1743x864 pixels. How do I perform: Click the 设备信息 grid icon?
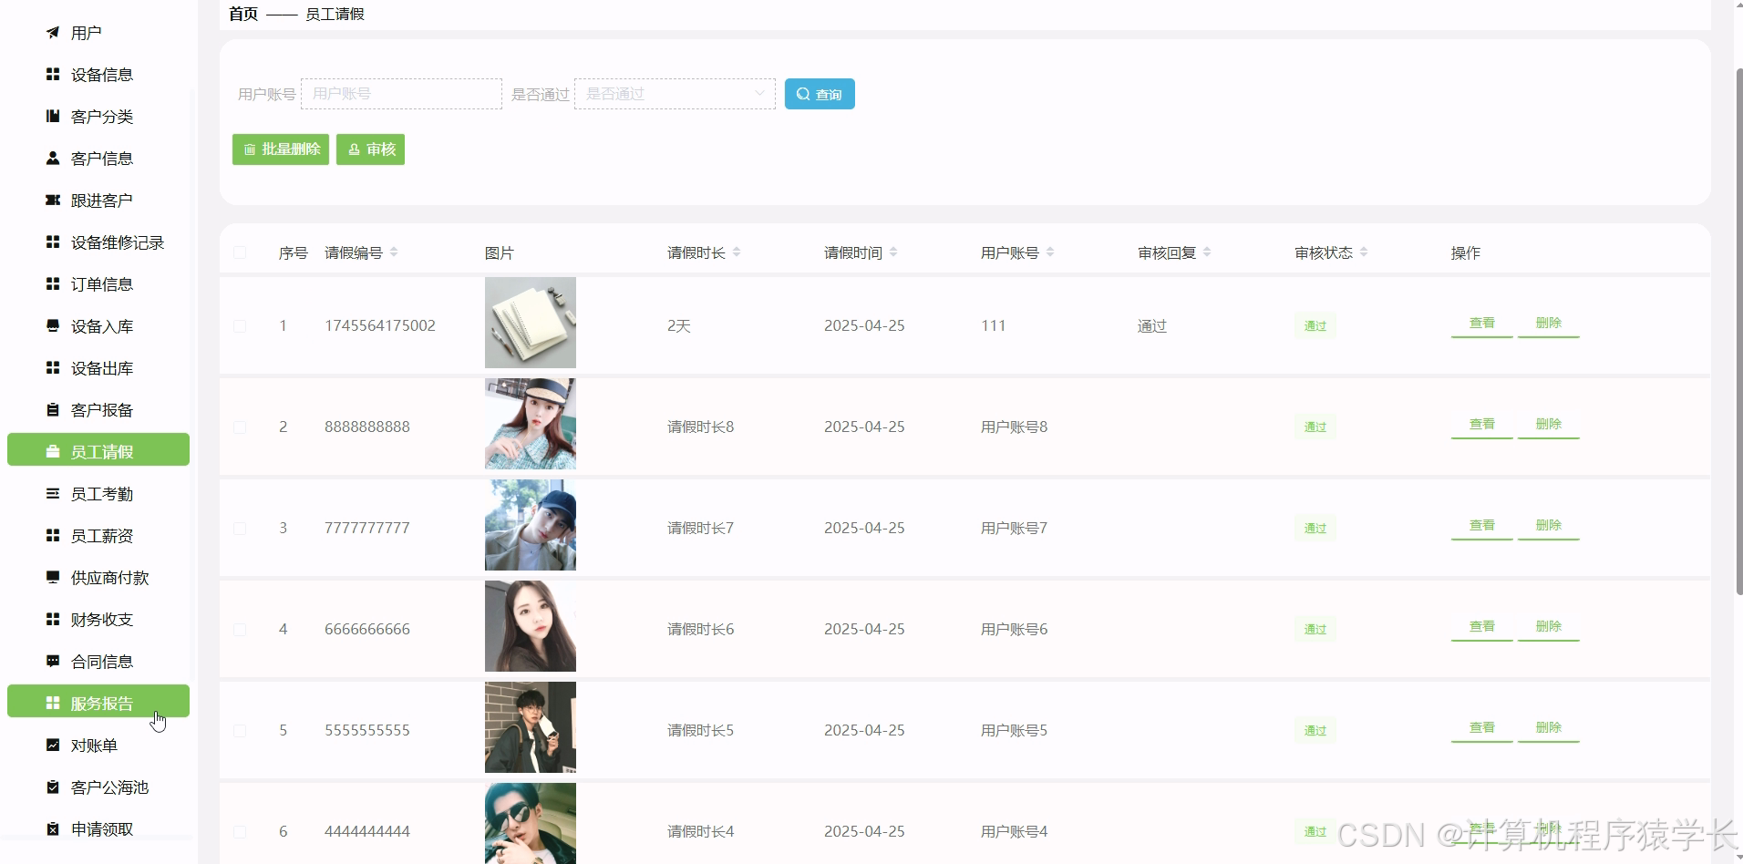(53, 75)
